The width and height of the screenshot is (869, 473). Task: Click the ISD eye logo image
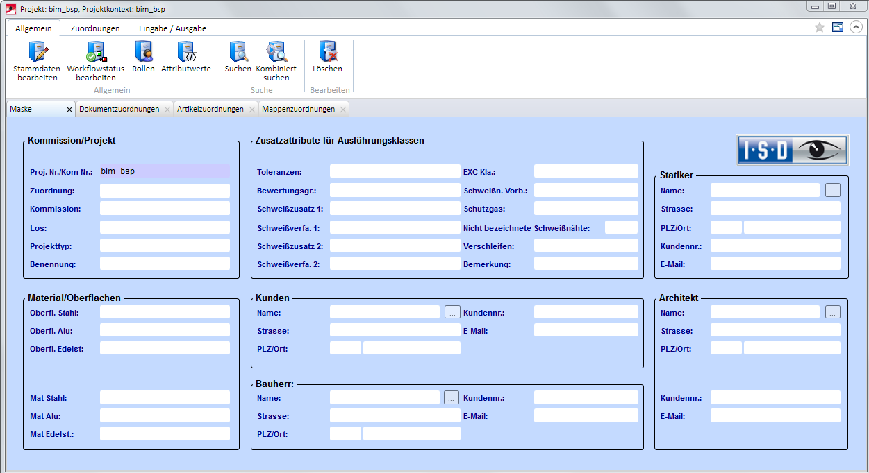(x=792, y=150)
